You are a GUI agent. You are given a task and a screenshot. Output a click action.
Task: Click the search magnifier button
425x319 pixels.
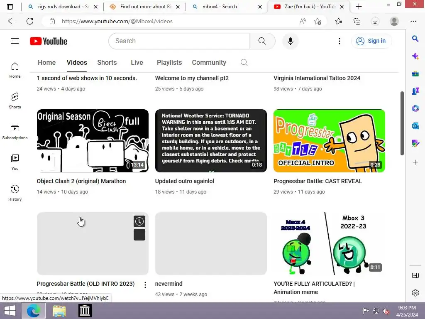coord(262,41)
